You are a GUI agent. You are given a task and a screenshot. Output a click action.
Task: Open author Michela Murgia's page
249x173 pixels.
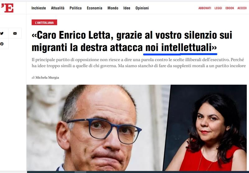tap(47, 77)
